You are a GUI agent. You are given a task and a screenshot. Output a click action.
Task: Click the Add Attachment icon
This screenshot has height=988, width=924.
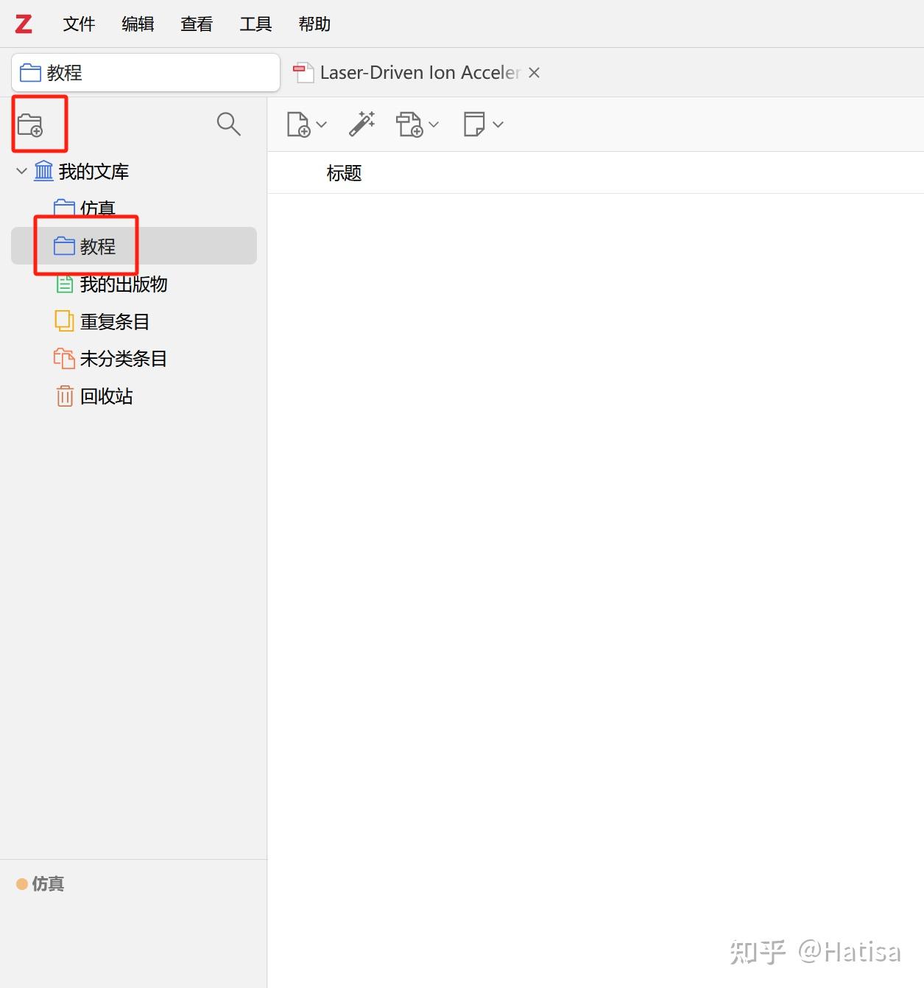[x=409, y=125]
